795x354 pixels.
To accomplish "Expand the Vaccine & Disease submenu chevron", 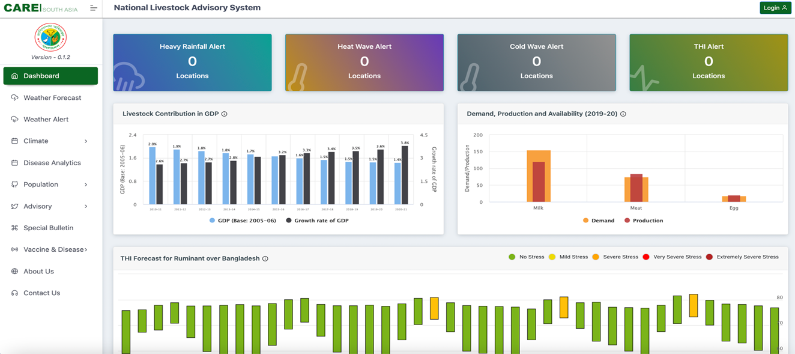I will 86,249.
